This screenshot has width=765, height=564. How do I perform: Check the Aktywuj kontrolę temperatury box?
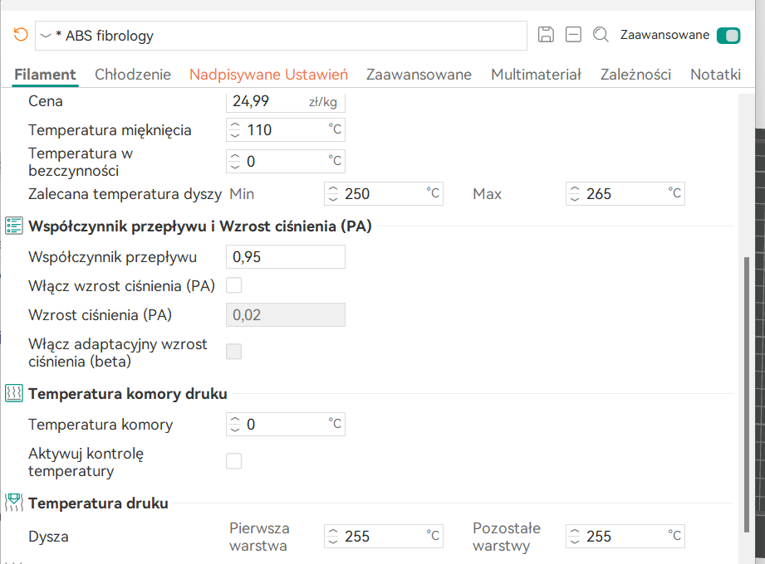coord(233,461)
